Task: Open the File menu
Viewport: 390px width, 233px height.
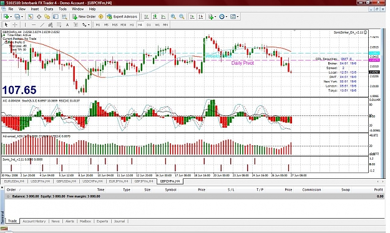Action: (11, 9)
